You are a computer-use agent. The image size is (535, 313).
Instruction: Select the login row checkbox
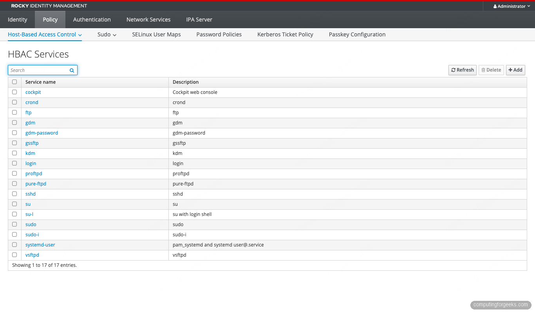coord(14,163)
